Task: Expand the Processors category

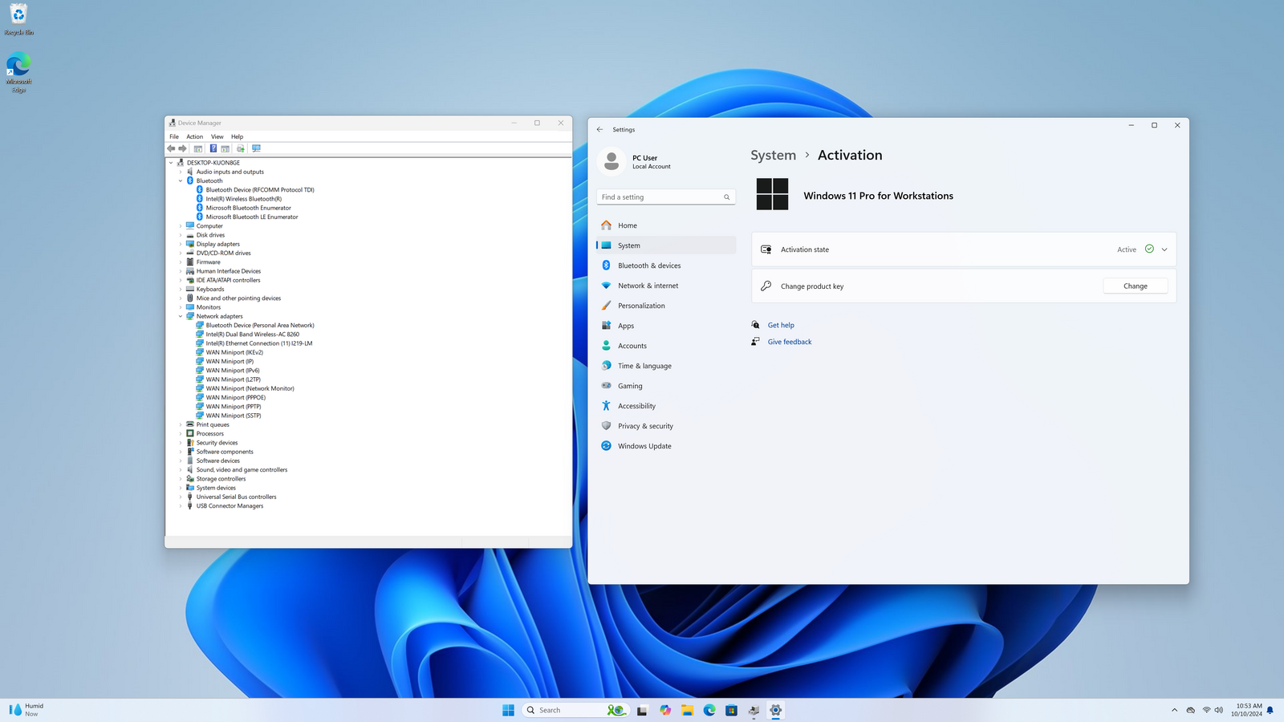Action: (181, 434)
